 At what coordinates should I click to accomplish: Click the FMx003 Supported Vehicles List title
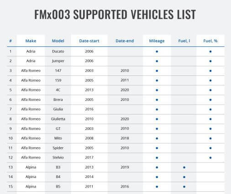[115, 15]
